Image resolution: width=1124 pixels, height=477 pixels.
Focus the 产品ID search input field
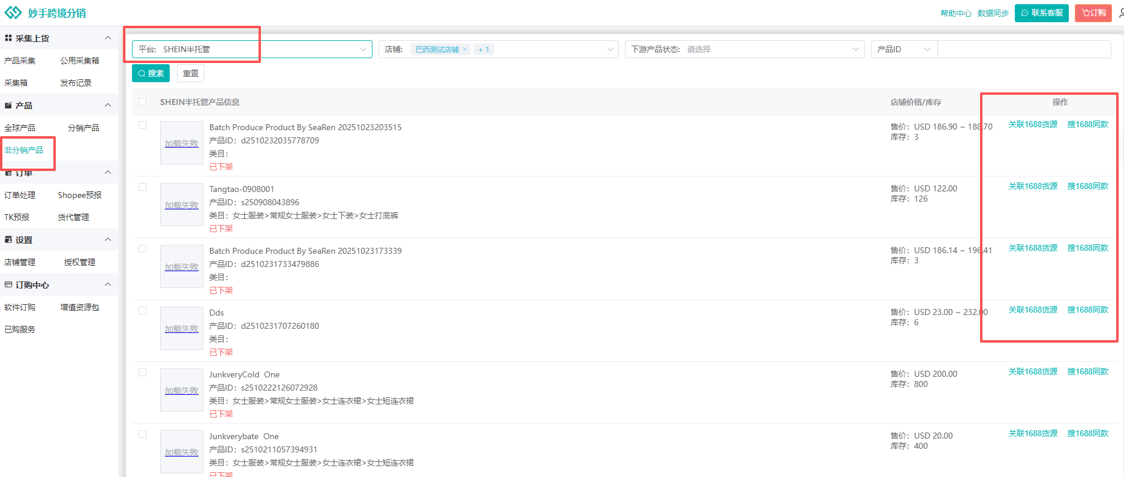coord(1024,49)
